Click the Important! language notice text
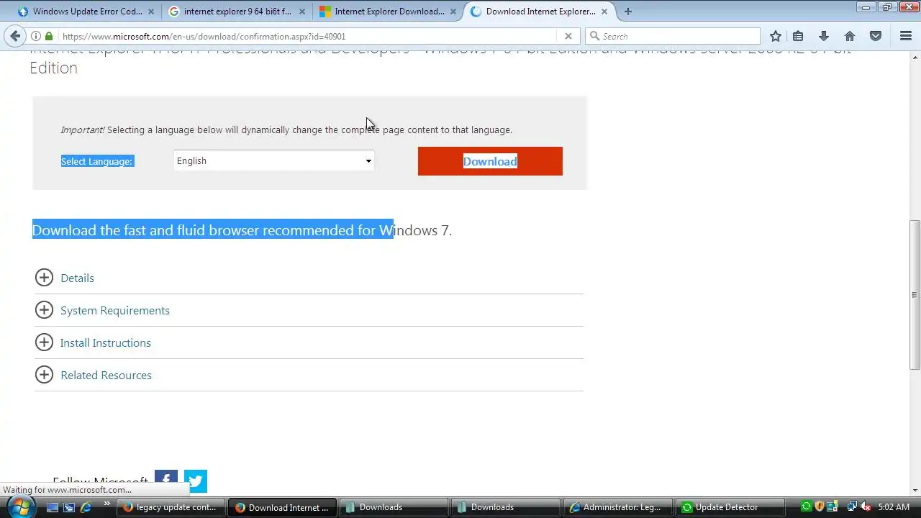The width and height of the screenshot is (921, 518). click(286, 129)
